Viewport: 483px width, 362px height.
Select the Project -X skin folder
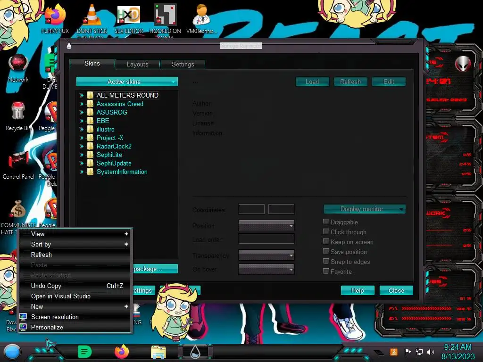point(109,138)
